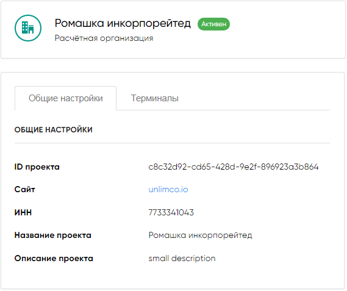Click the Название проекта label
347x291 pixels.
point(53,235)
